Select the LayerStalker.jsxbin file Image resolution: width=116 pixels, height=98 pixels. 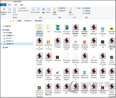coord(40,73)
